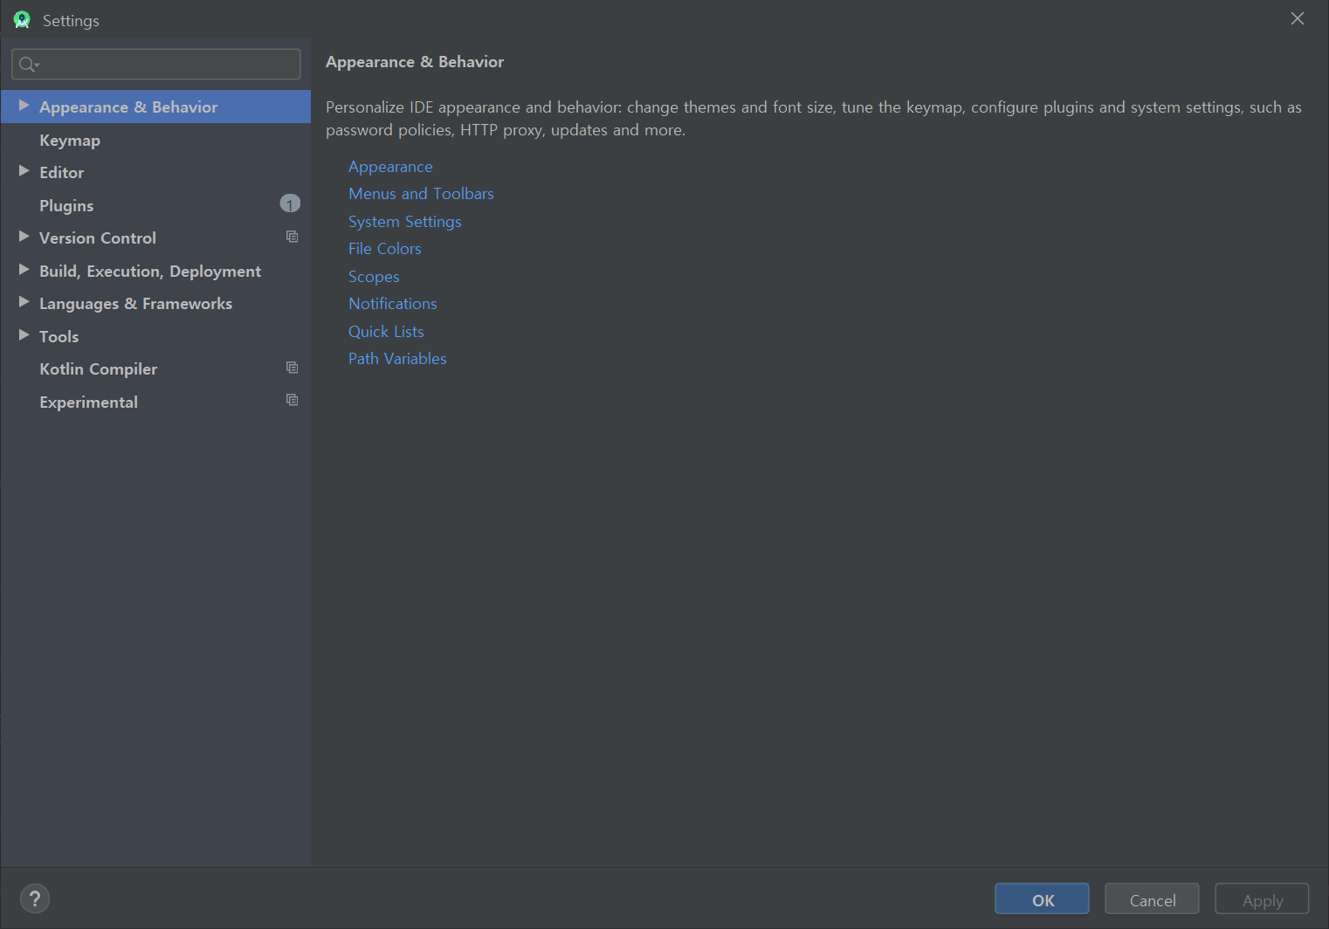Expand the Editor tree node
The height and width of the screenshot is (929, 1329).
24,171
